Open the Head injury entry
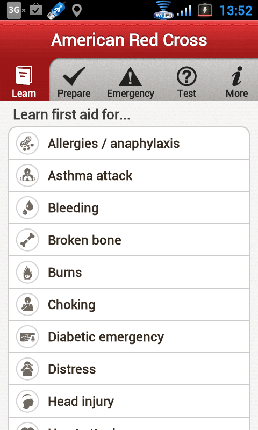The width and height of the screenshot is (258, 430). pyautogui.click(x=129, y=401)
